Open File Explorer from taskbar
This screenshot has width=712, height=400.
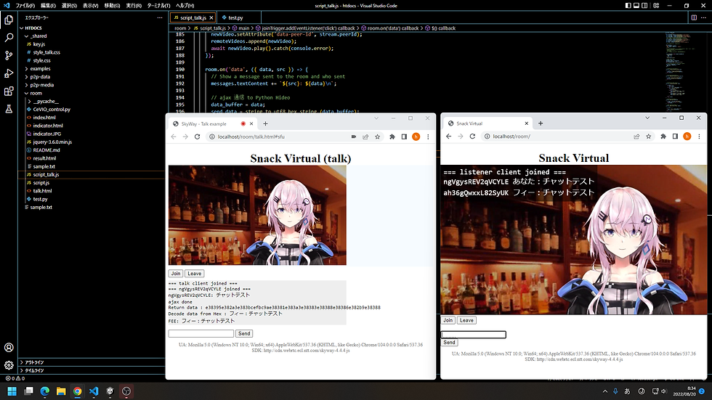click(61, 391)
